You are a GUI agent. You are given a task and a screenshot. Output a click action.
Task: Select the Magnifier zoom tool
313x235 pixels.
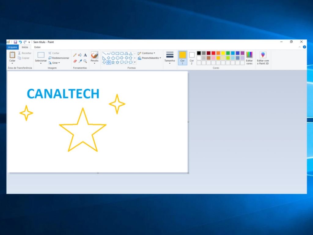click(85, 61)
